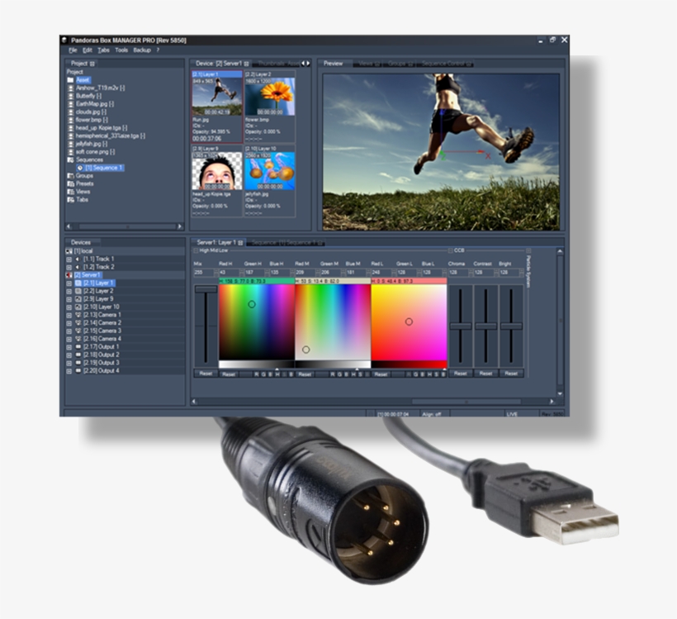Click the Chroma Reset button

[x=460, y=374]
